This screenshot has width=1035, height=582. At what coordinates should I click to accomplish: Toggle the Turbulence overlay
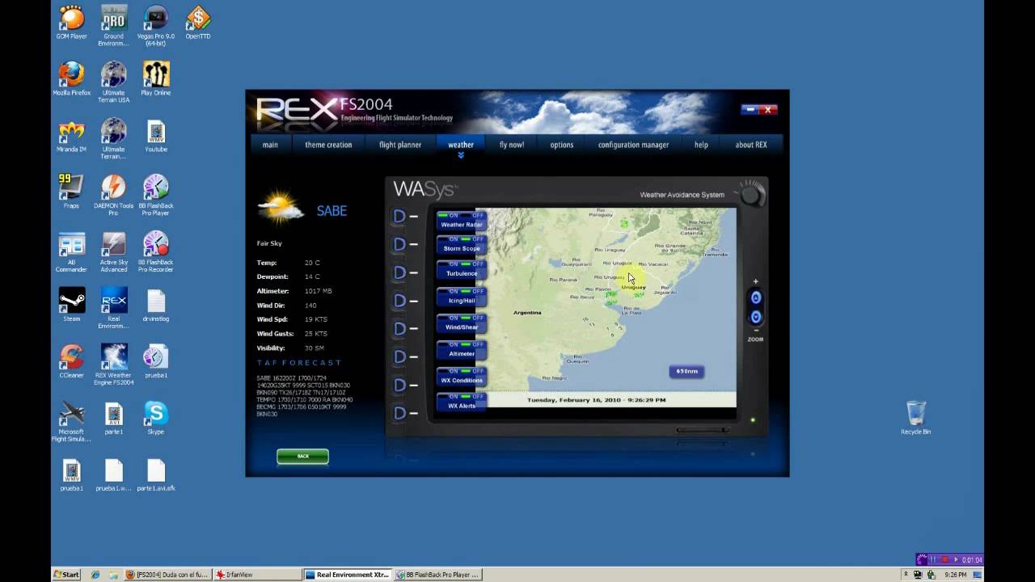[x=462, y=269]
